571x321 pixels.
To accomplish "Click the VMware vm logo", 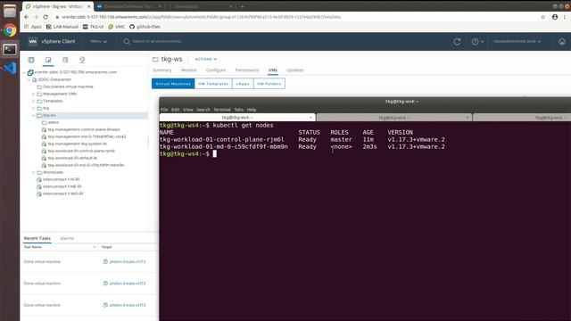I will pos(32,42).
